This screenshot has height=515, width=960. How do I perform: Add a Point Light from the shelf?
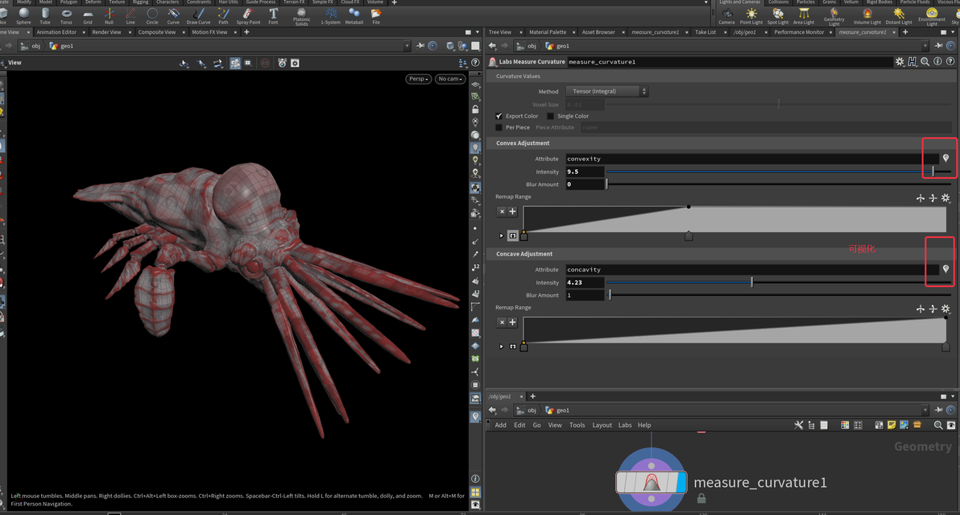(x=751, y=15)
